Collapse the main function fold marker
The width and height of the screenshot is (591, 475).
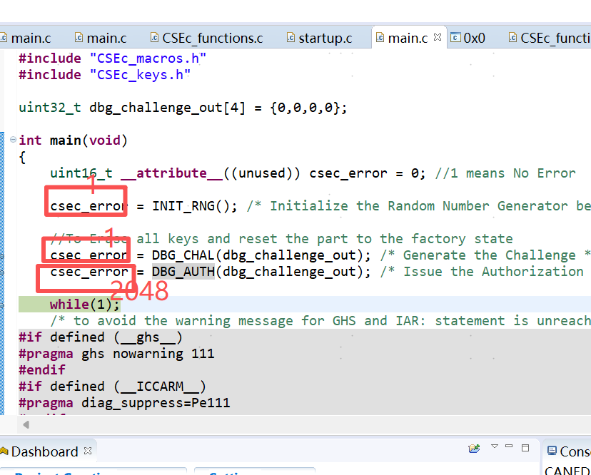coord(13,140)
